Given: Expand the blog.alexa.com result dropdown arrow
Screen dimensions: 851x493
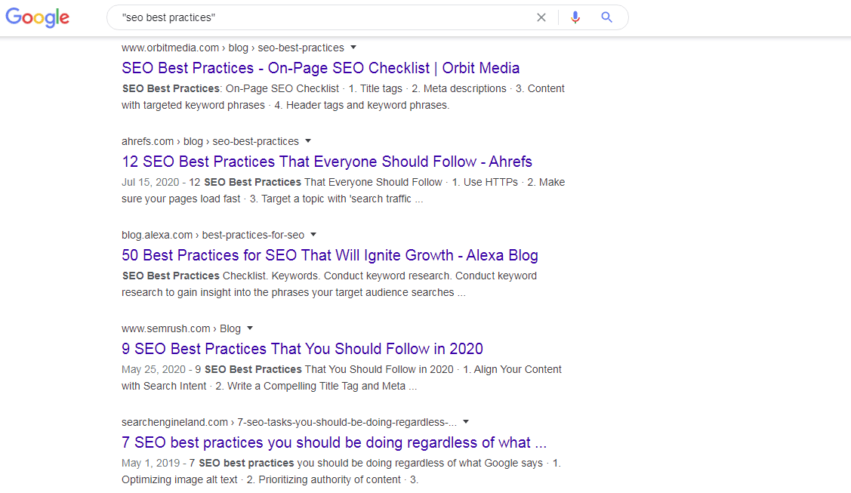Looking at the screenshot, I should (x=313, y=235).
